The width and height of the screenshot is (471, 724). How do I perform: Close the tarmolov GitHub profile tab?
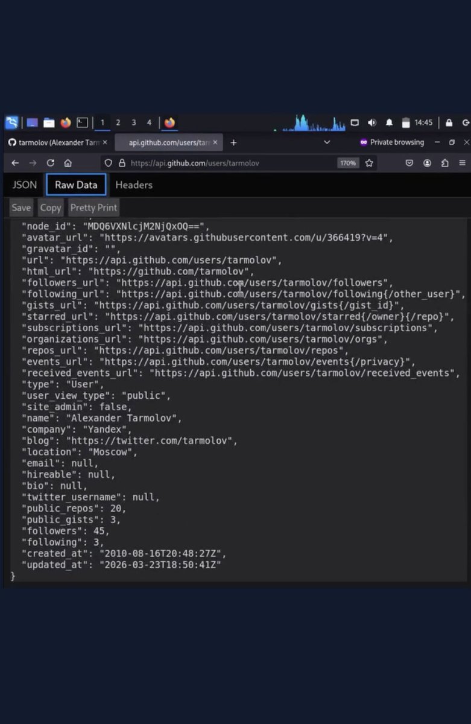click(x=104, y=142)
